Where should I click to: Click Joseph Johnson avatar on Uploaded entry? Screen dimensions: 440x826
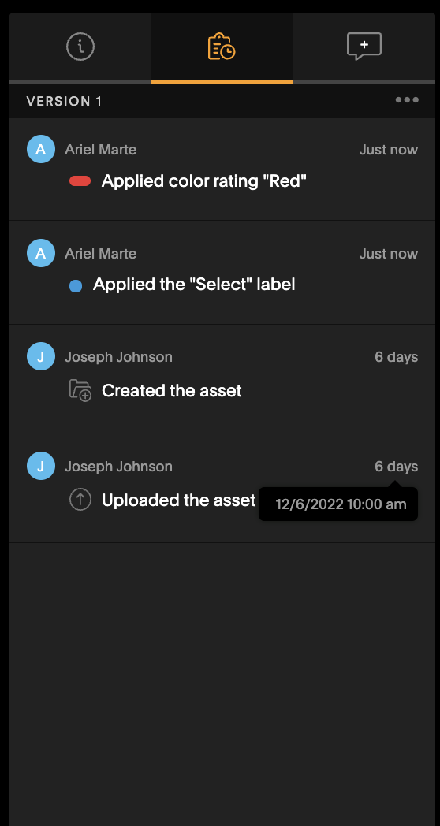(x=41, y=467)
